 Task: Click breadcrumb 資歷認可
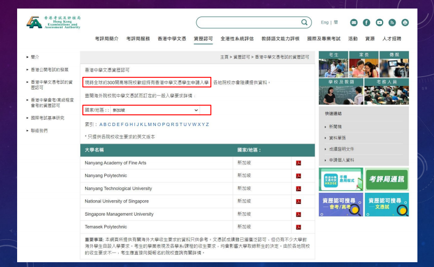point(242,57)
